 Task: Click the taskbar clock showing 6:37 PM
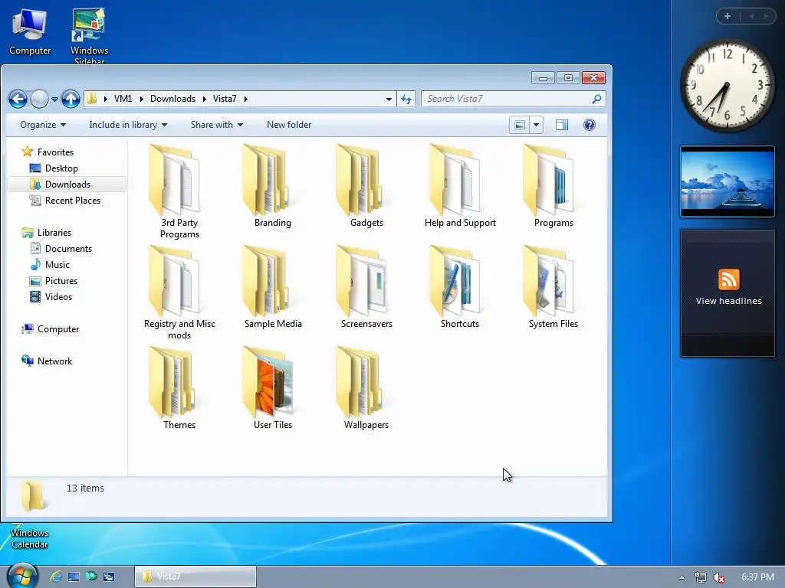757,577
